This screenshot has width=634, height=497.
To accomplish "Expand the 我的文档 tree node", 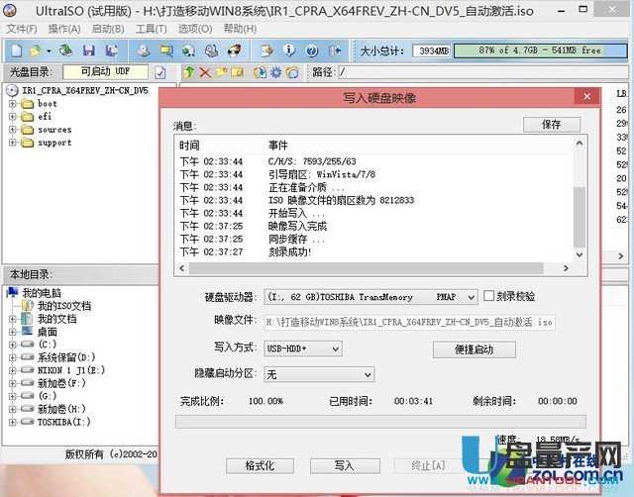I will (x=13, y=319).
